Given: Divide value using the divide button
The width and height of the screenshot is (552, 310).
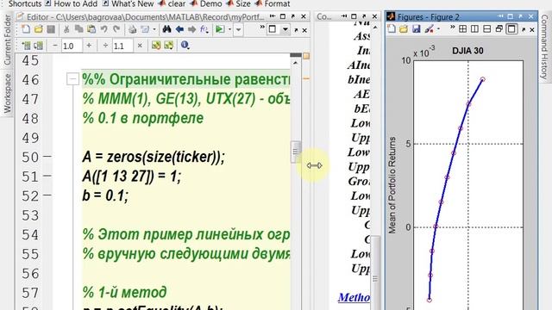Looking at the screenshot, I should (105, 46).
